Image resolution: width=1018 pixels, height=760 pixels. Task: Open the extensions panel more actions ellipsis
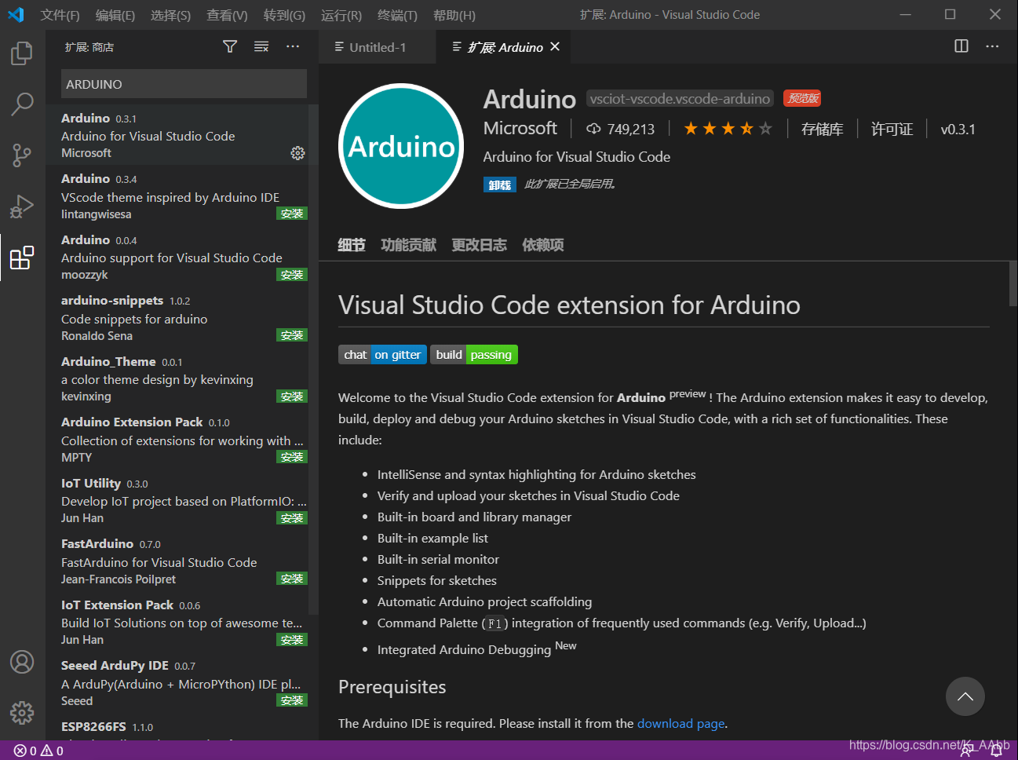click(x=293, y=47)
